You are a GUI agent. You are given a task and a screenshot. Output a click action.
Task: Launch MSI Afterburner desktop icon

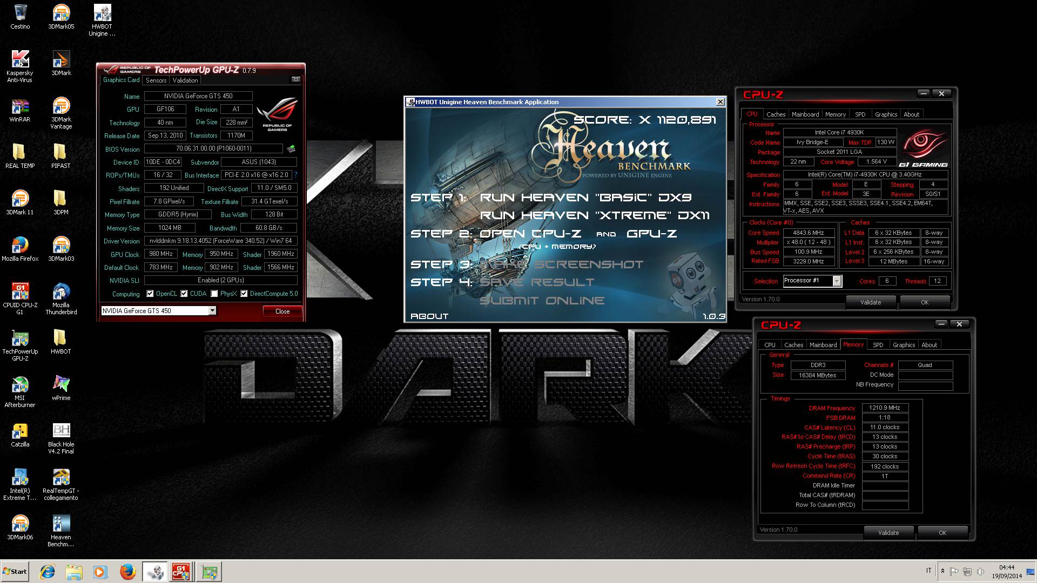[20, 391]
